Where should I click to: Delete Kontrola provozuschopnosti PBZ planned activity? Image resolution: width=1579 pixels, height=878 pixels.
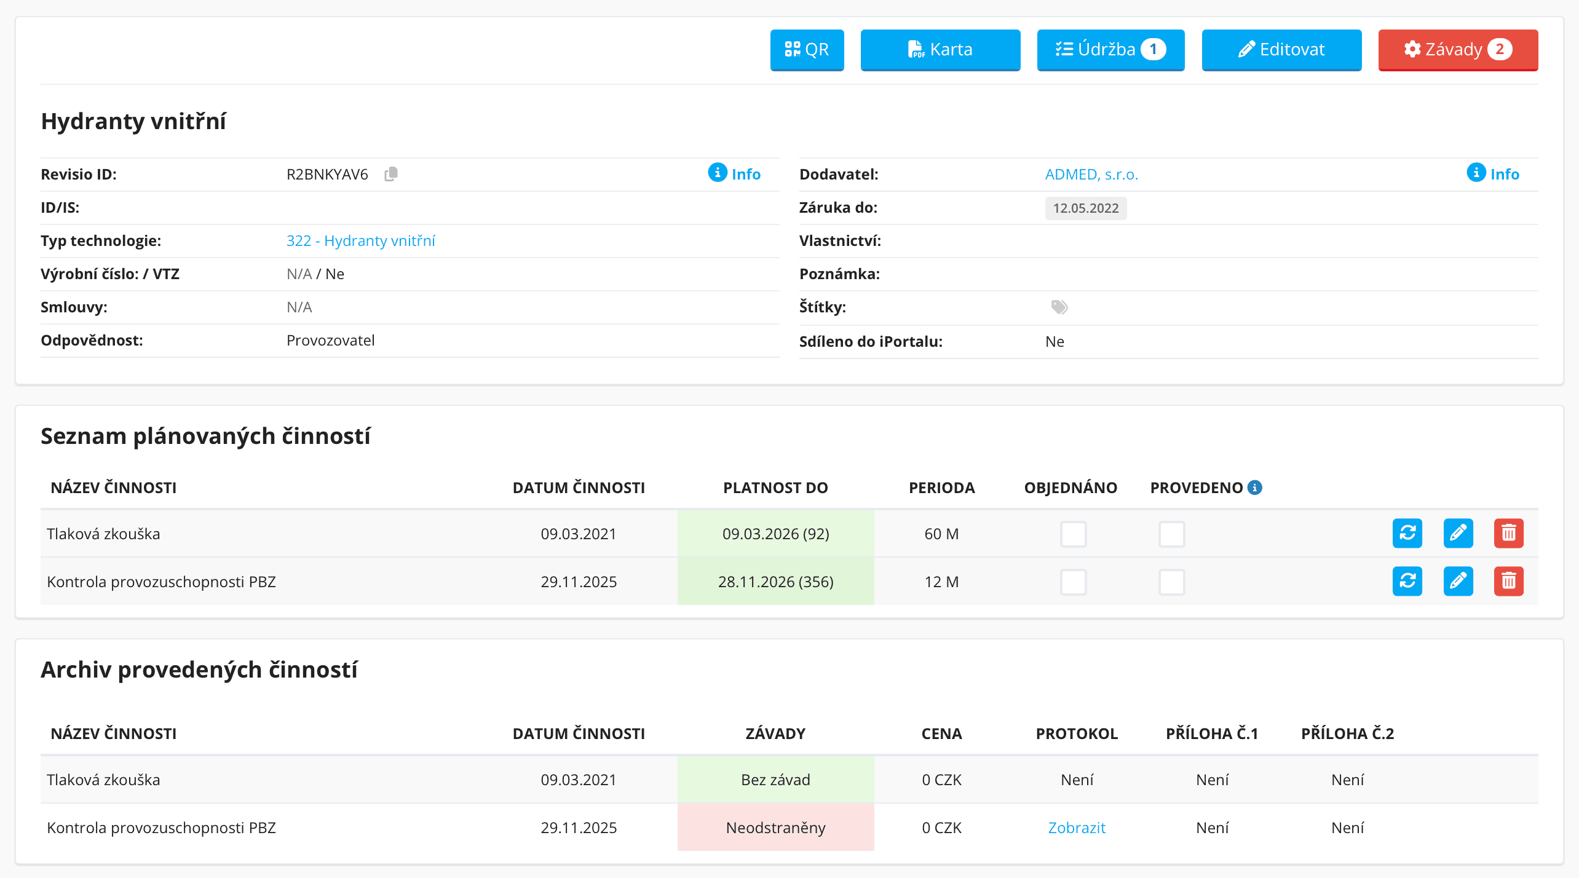pyautogui.click(x=1508, y=580)
